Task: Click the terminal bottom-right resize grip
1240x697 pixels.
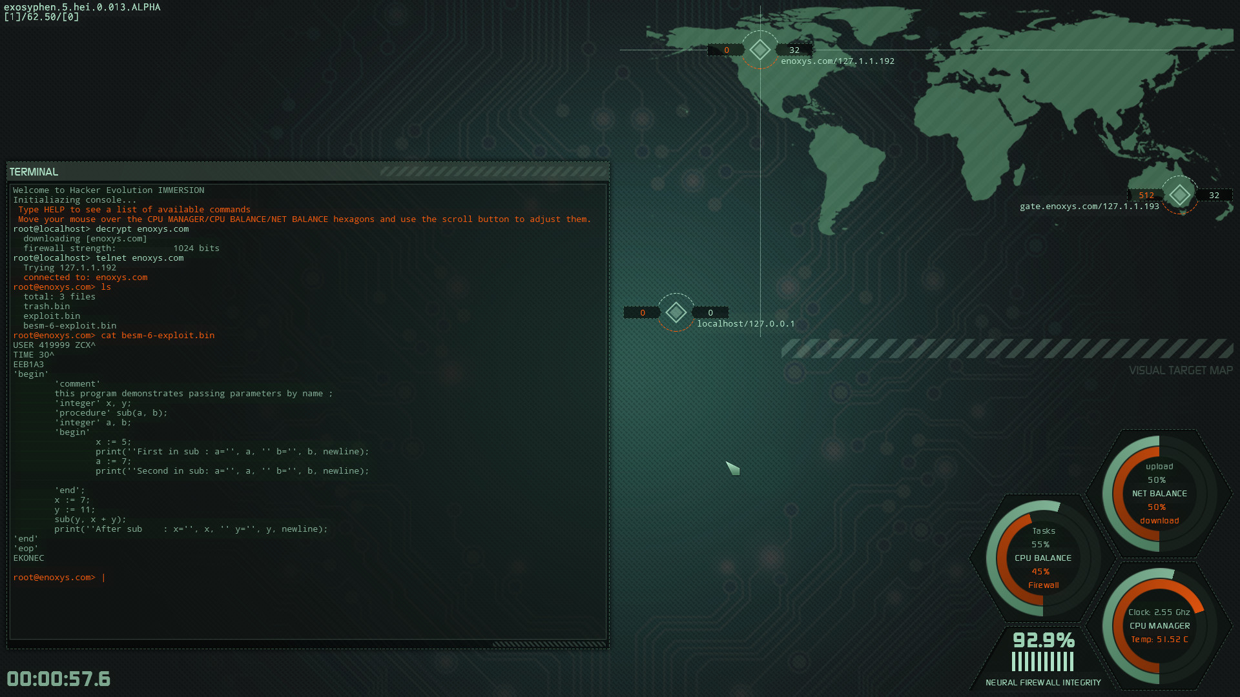Action: point(549,644)
